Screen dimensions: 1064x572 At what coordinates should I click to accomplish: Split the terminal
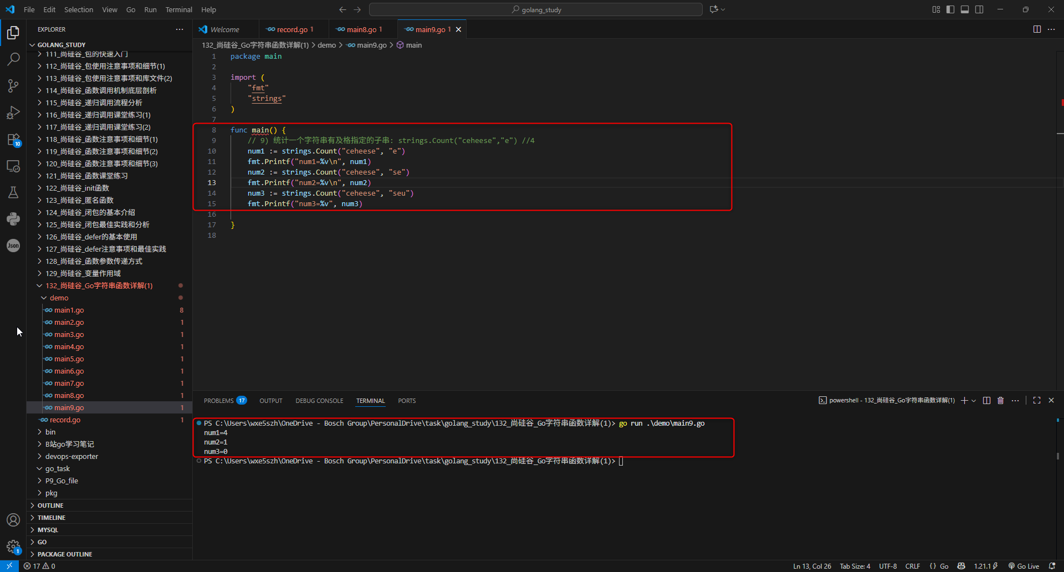point(986,400)
